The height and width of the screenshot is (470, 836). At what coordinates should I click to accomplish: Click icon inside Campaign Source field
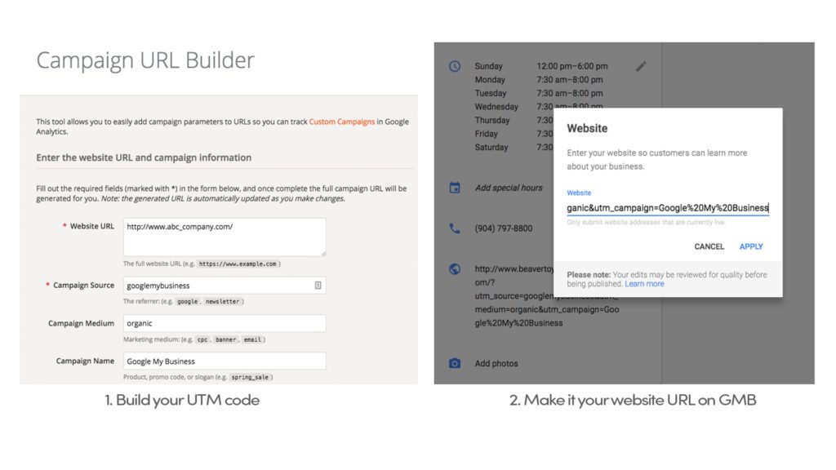(318, 285)
